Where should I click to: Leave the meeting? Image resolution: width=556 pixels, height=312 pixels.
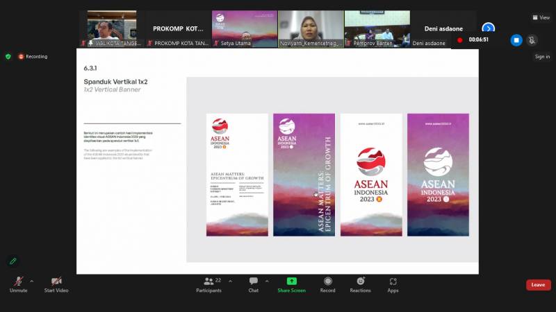pyautogui.click(x=538, y=285)
